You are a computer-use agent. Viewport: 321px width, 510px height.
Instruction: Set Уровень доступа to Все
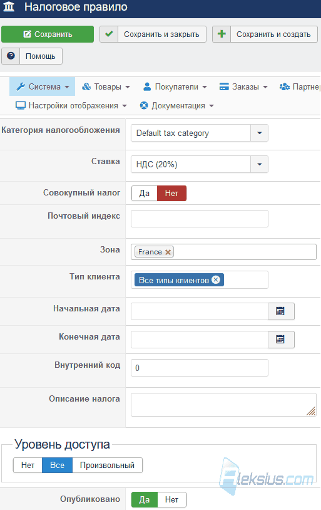(x=57, y=465)
